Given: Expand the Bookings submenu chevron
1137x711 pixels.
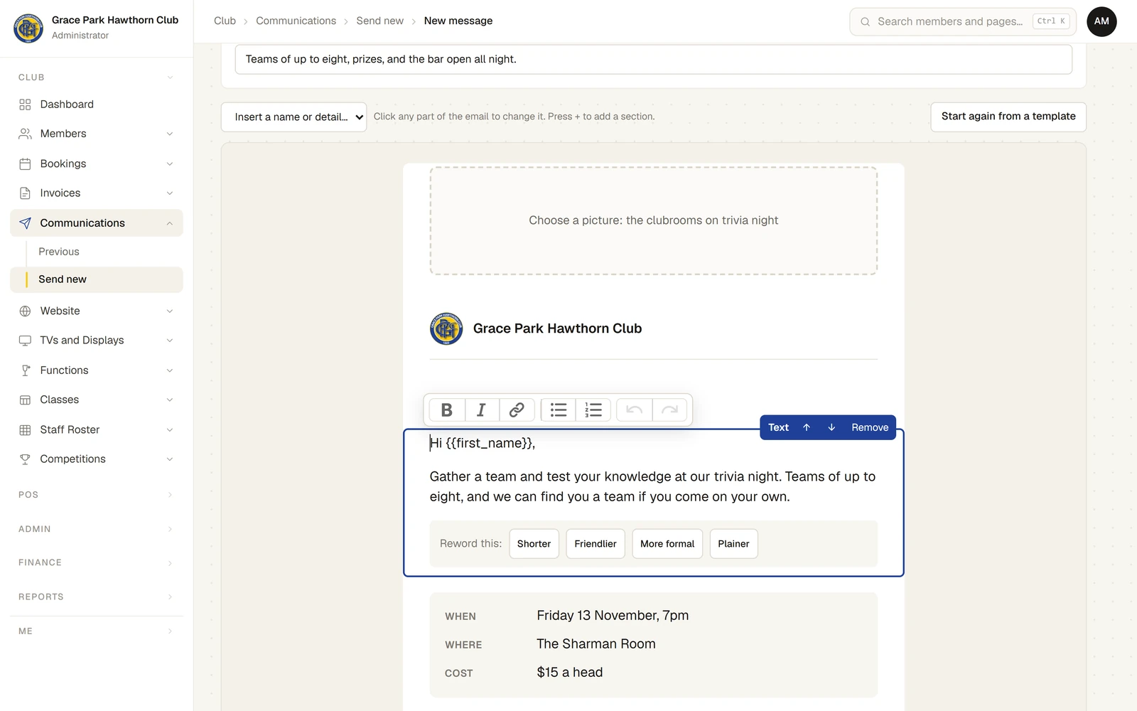Looking at the screenshot, I should pos(170,164).
